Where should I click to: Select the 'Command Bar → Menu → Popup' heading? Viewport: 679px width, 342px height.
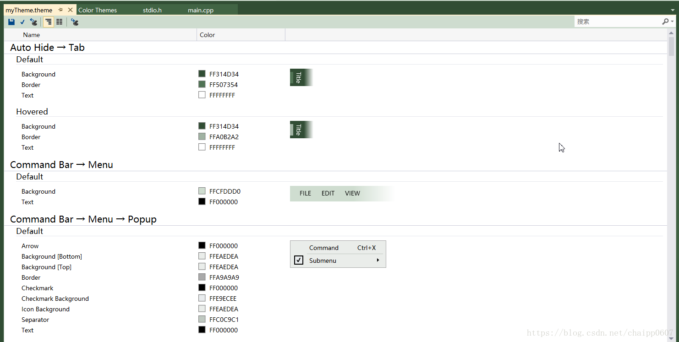(x=83, y=219)
